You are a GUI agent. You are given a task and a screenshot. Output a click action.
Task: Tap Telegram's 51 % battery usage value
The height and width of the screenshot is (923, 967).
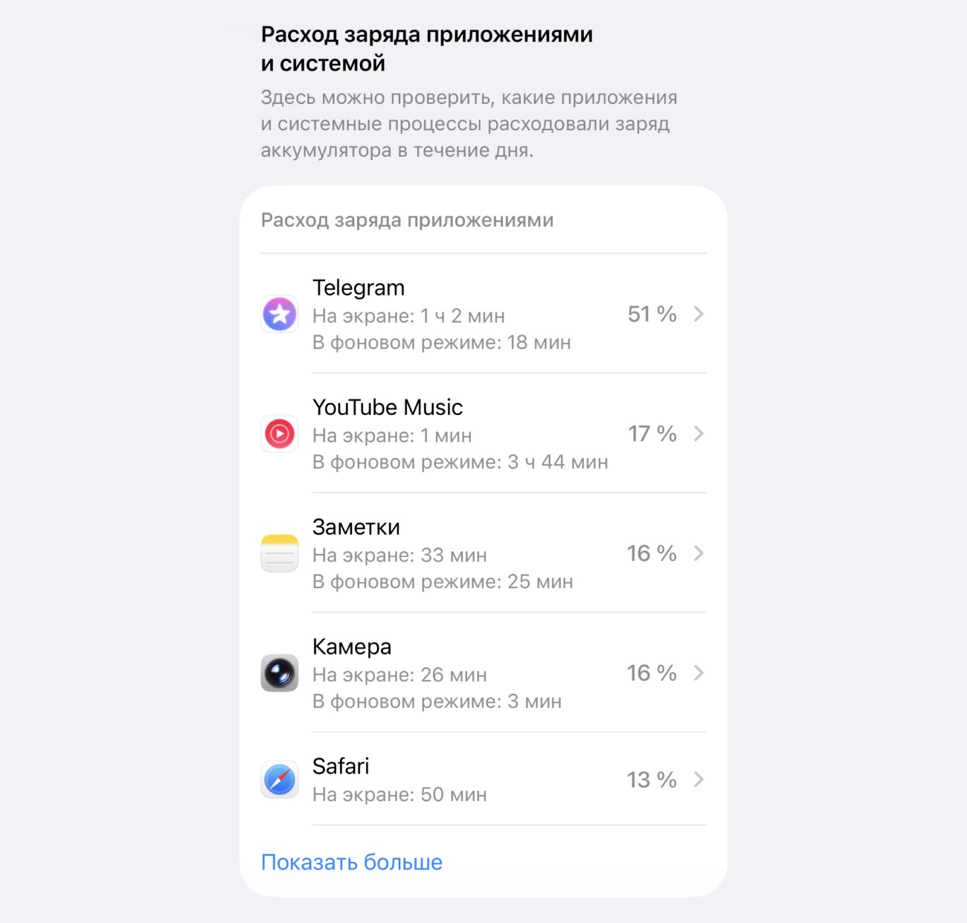(x=652, y=314)
